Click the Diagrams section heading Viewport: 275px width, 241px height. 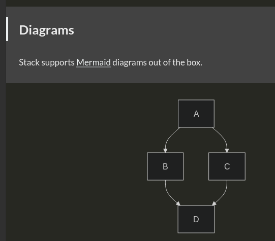(46, 30)
